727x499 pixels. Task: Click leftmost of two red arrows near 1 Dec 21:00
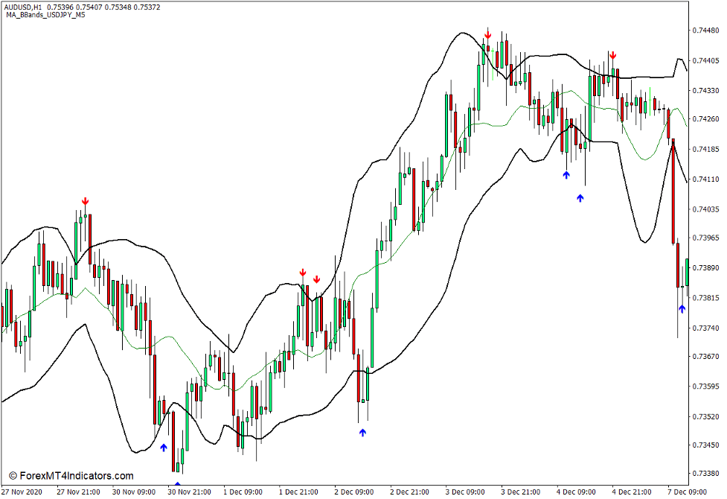pos(303,273)
